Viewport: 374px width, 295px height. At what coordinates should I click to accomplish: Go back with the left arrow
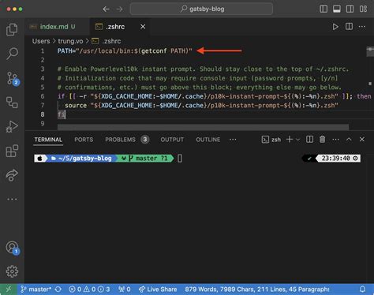click(106, 9)
